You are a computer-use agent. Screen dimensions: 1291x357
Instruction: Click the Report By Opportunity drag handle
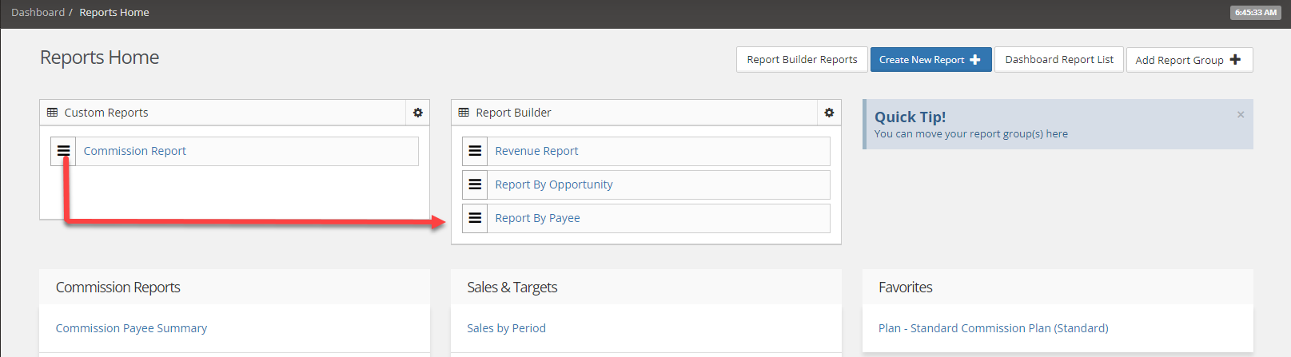[475, 184]
